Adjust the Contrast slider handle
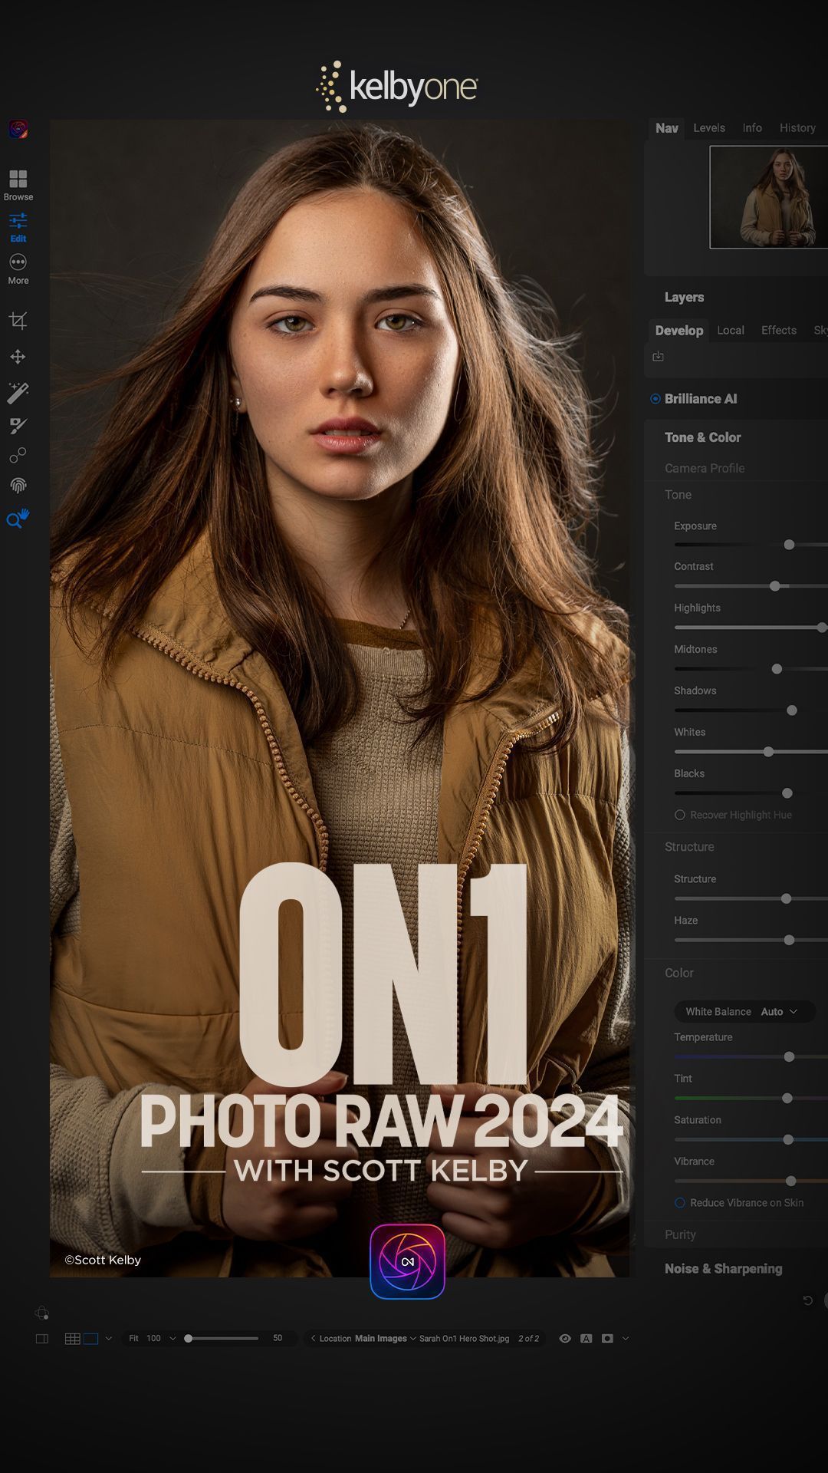 coord(774,586)
